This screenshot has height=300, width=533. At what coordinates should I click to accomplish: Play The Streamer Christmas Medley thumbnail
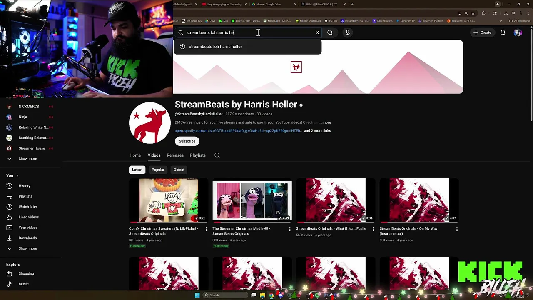click(x=252, y=200)
